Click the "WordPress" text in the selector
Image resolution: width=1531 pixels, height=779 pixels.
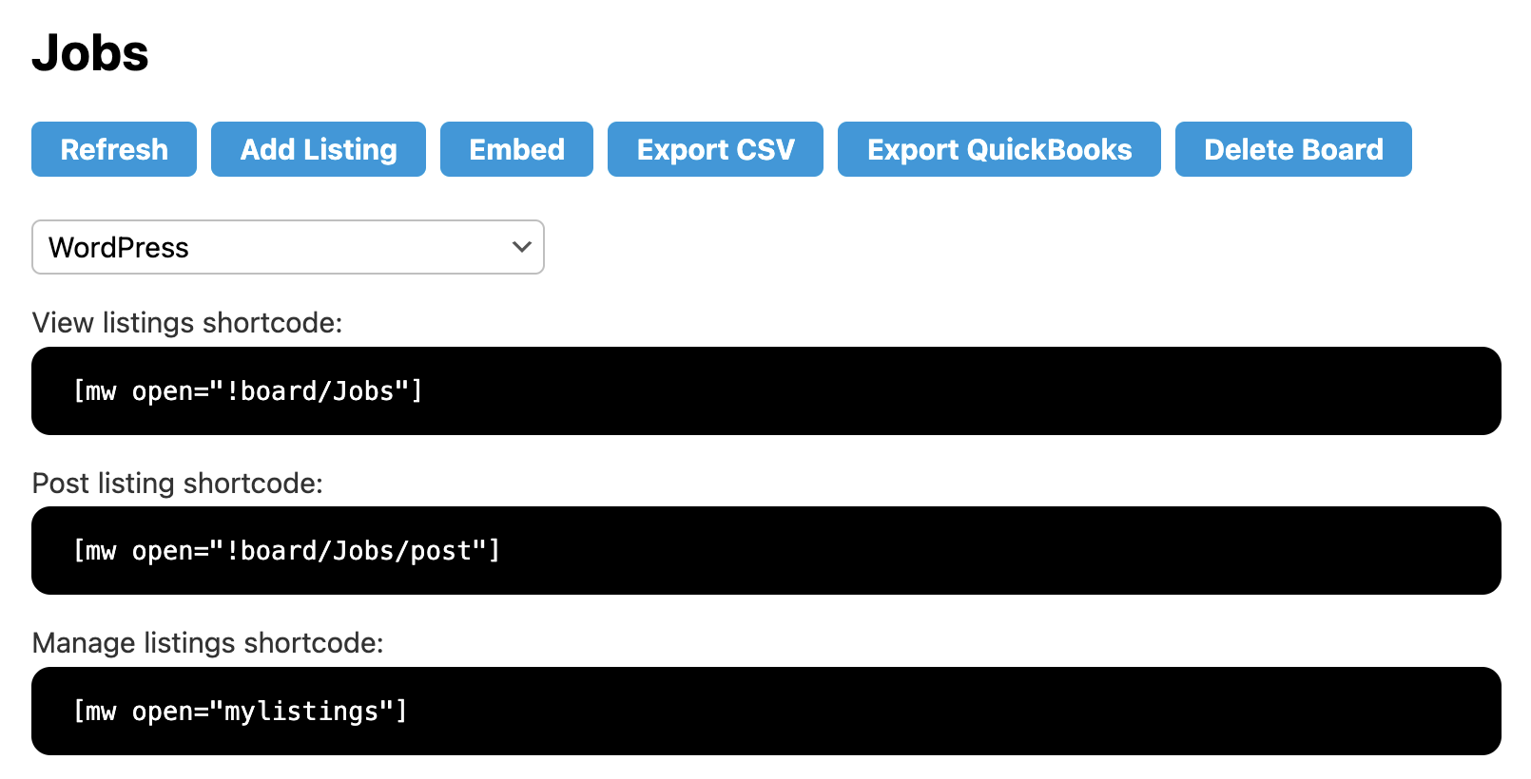119,248
